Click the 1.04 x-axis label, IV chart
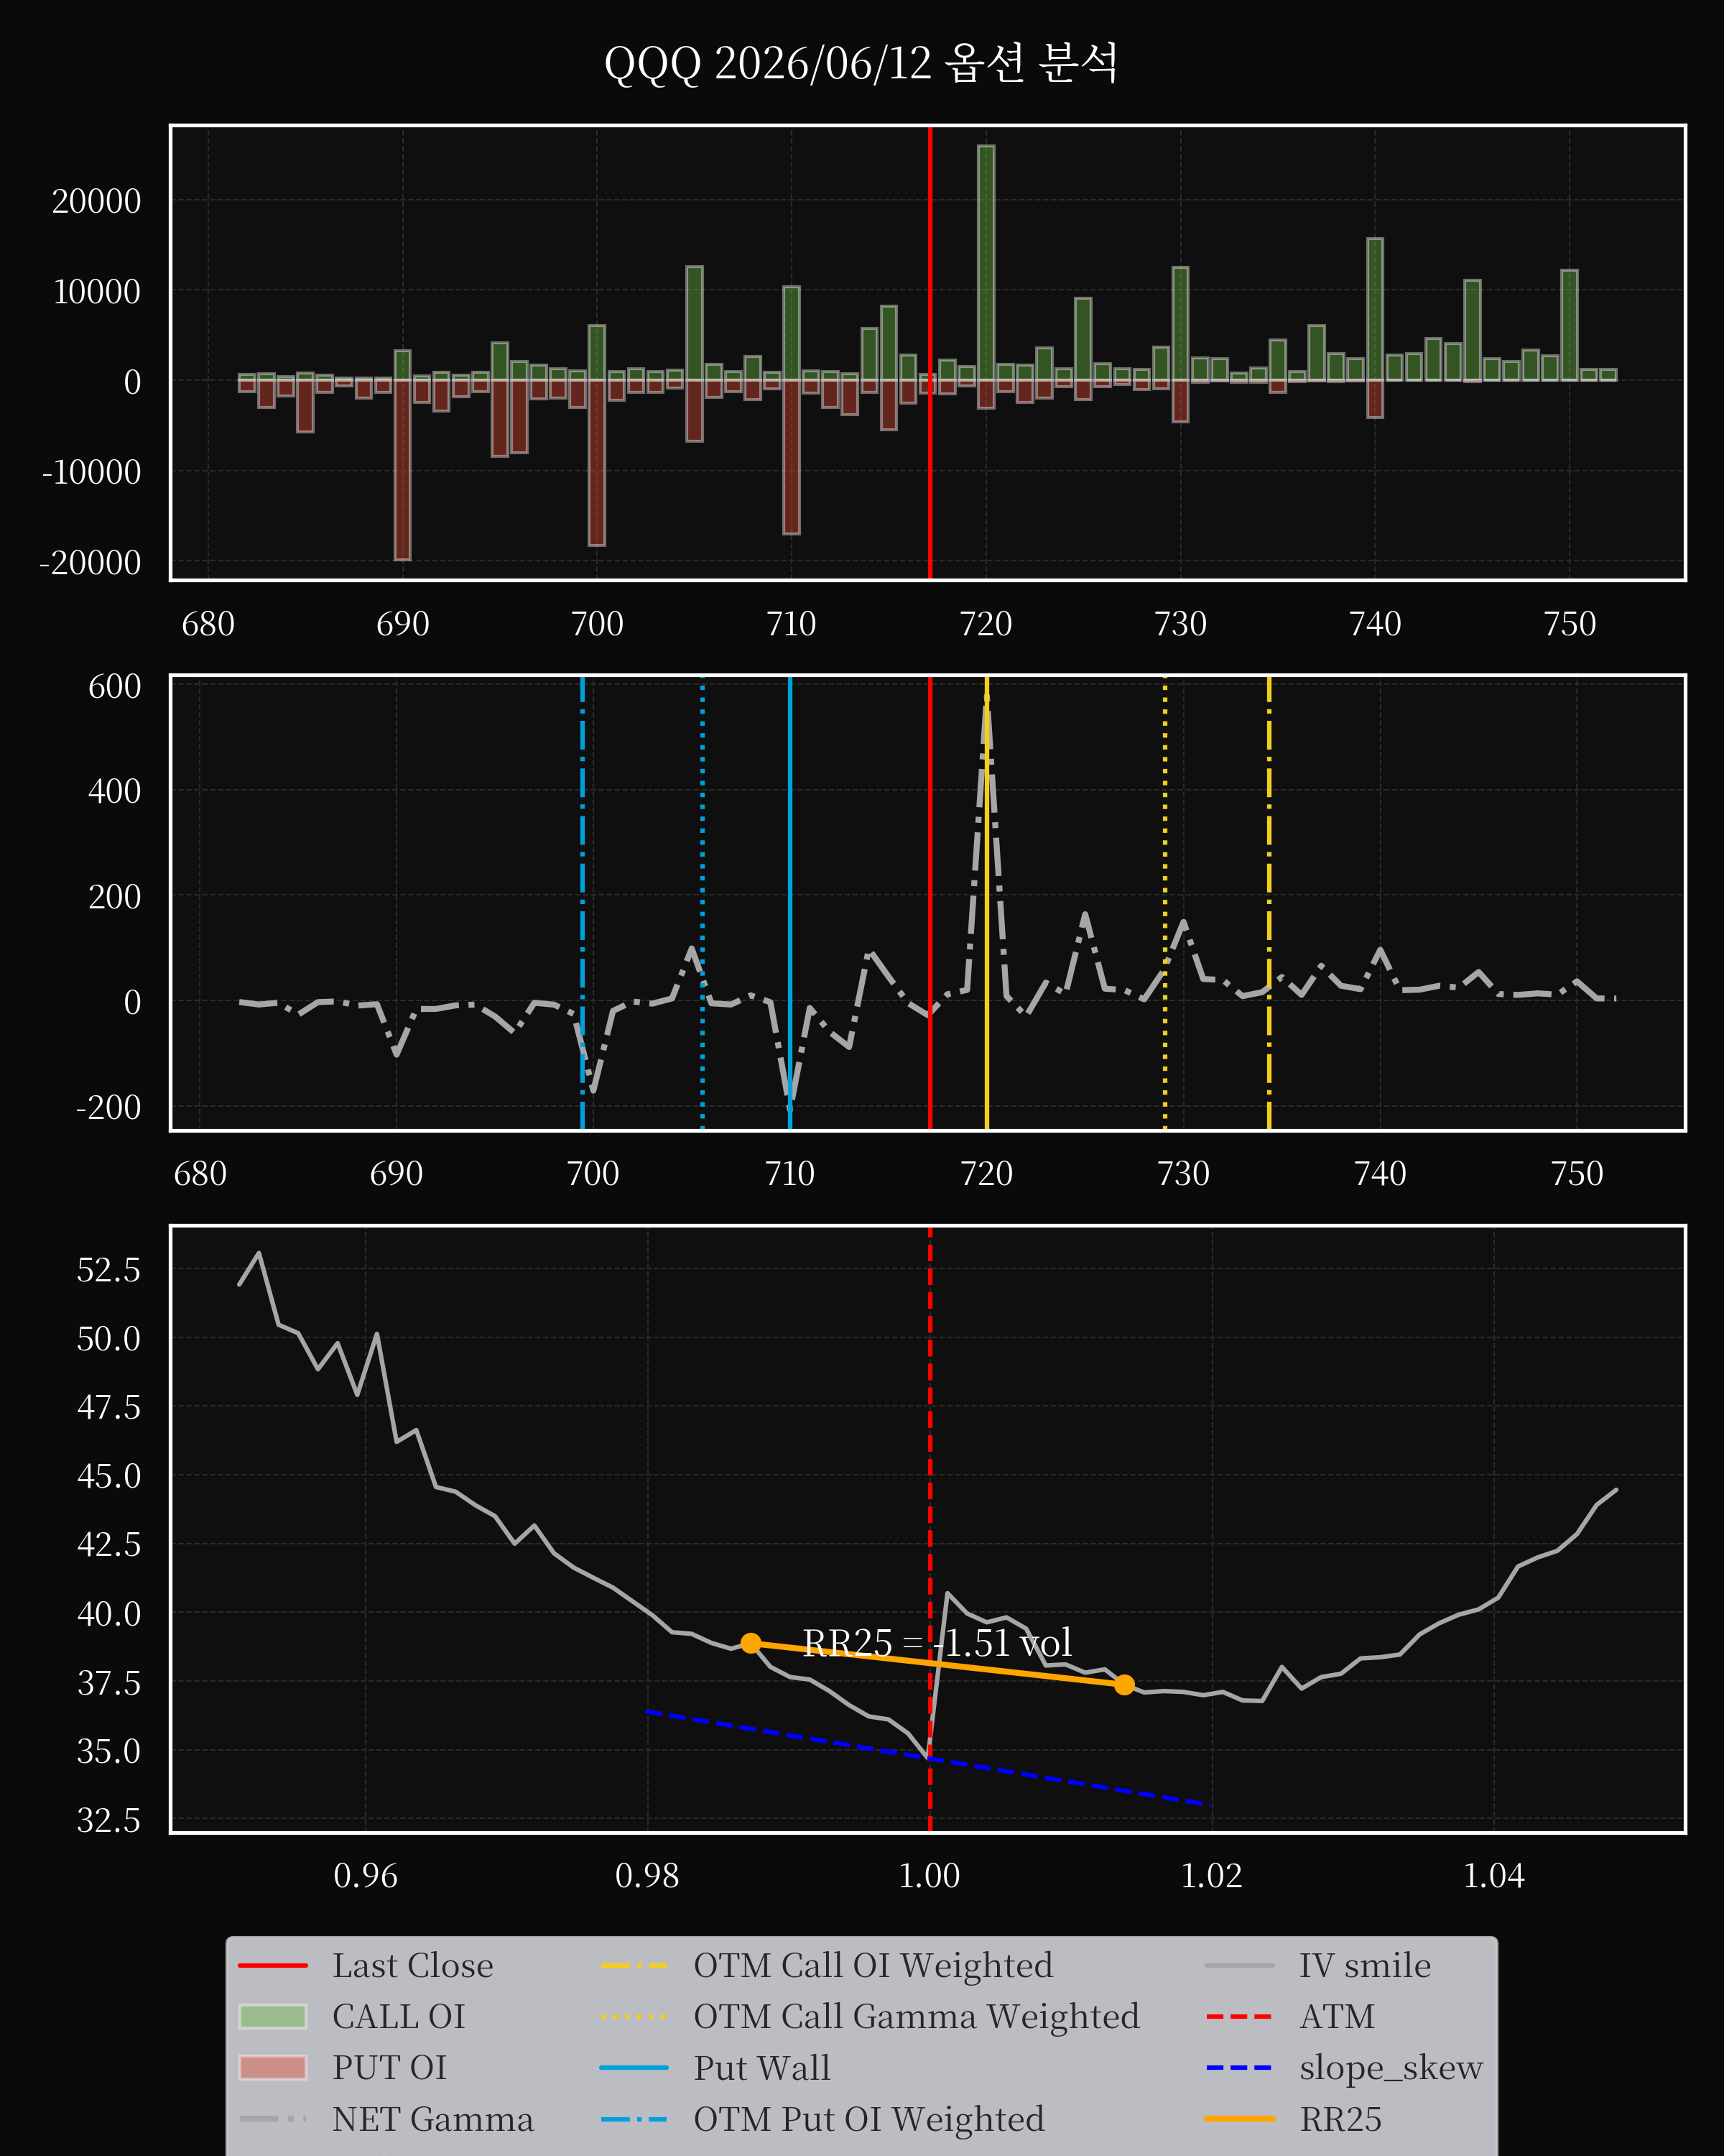 (1494, 1875)
